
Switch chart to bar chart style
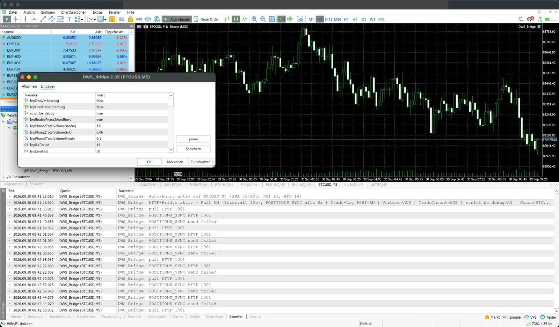[x=227, y=19]
